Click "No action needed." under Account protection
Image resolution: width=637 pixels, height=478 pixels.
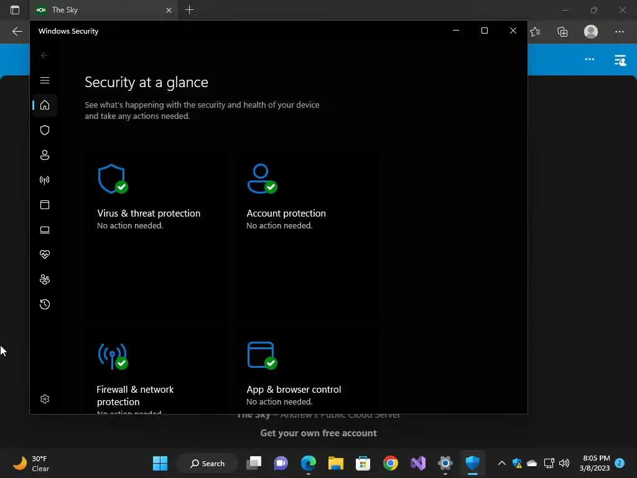point(279,225)
